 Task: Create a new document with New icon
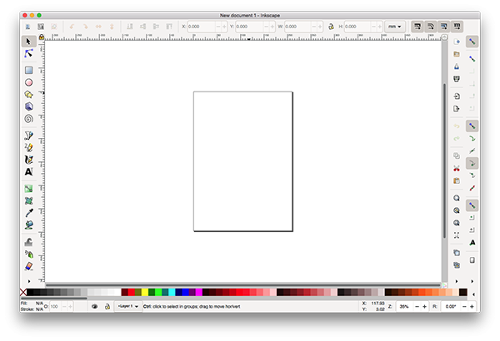457,42
